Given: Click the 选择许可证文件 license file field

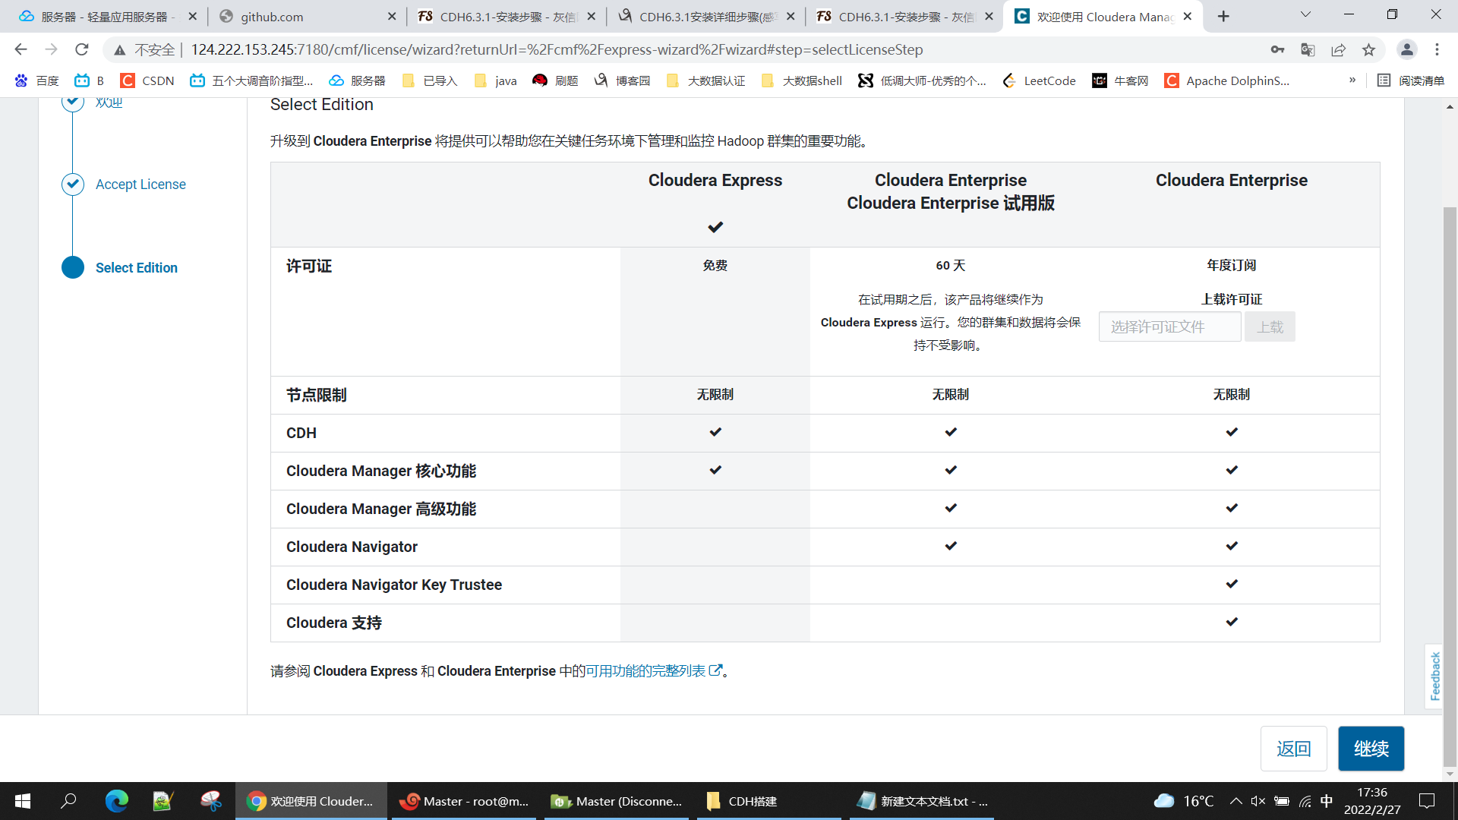Looking at the screenshot, I should [1169, 327].
